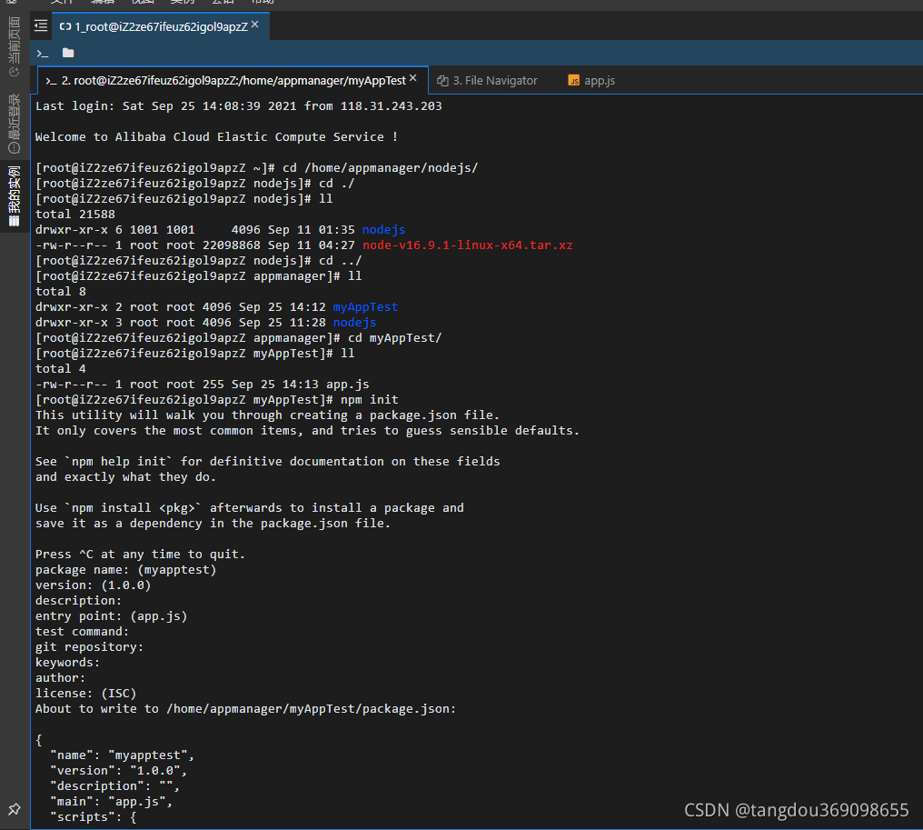Screen dimensions: 923x830
Task: Click the blue myAppTest directory name
Action: [x=365, y=307]
